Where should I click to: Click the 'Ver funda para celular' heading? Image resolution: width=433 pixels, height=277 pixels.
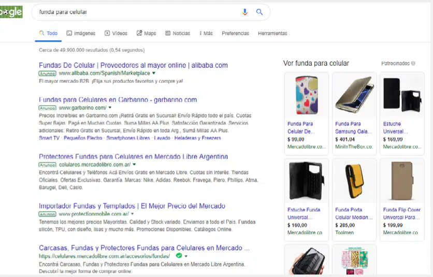tap(316, 63)
